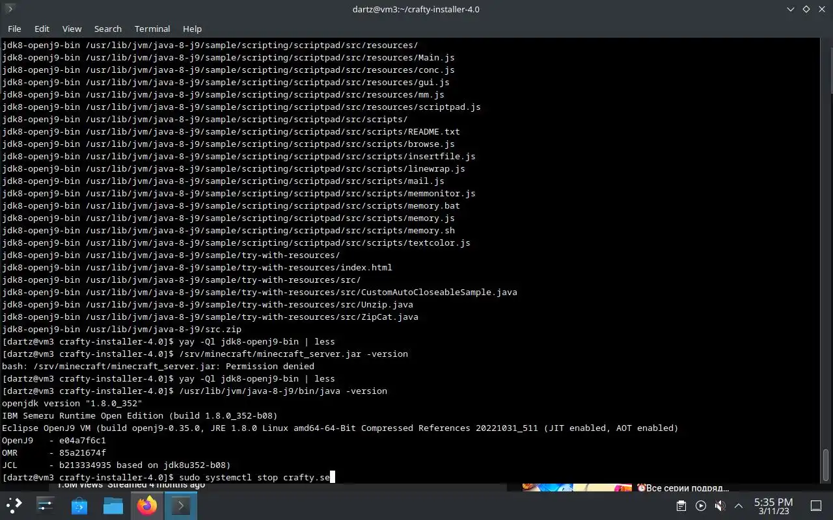The width and height of the screenshot is (833, 520).
Task: Open the media player tray icon
Action: click(701, 506)
